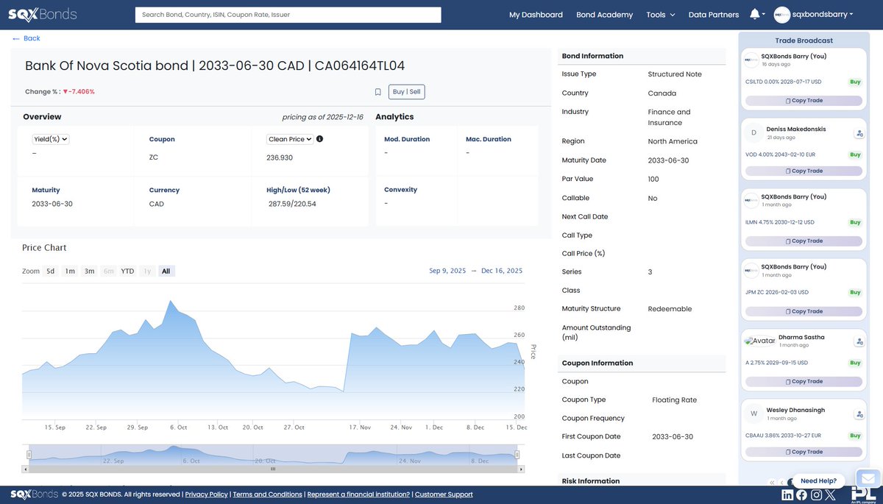Go to My Dashboard
Screen dimensions: 883x504
(536, 15)
